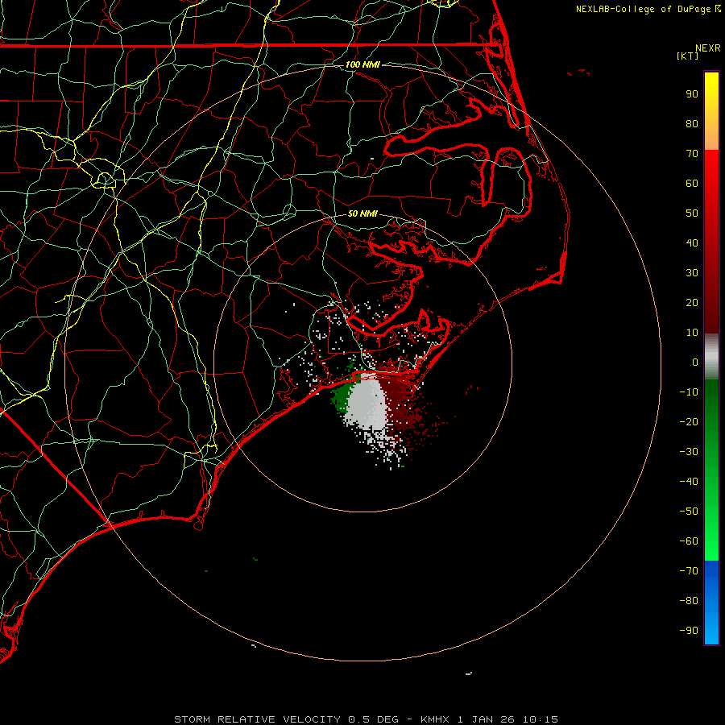Select the 100 NMI range ring label
This screenshot has width=725, height=725.
point(362,64)
